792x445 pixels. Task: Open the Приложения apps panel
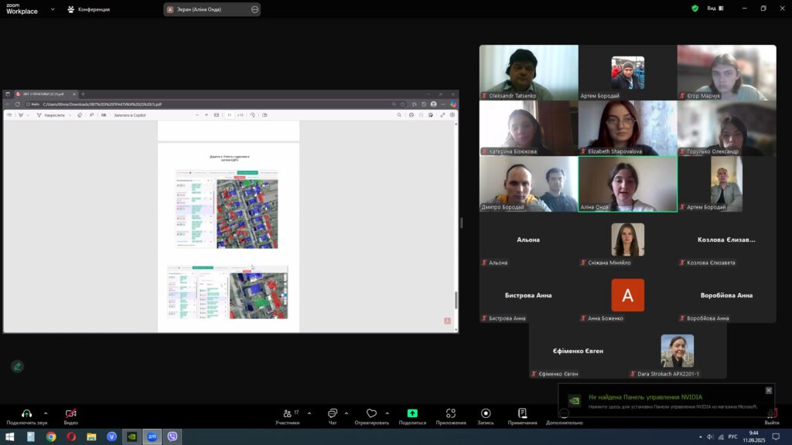click(451, 416)
